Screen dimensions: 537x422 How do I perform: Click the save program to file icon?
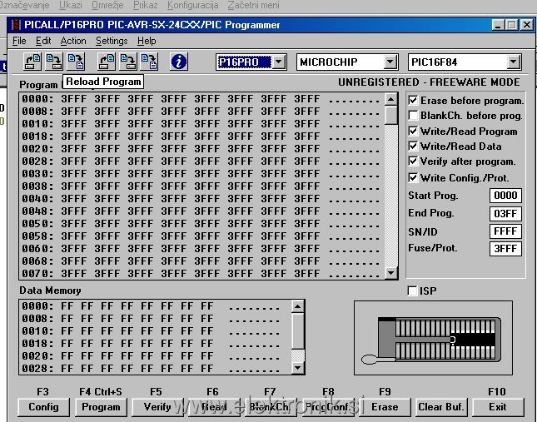(54, 62)
